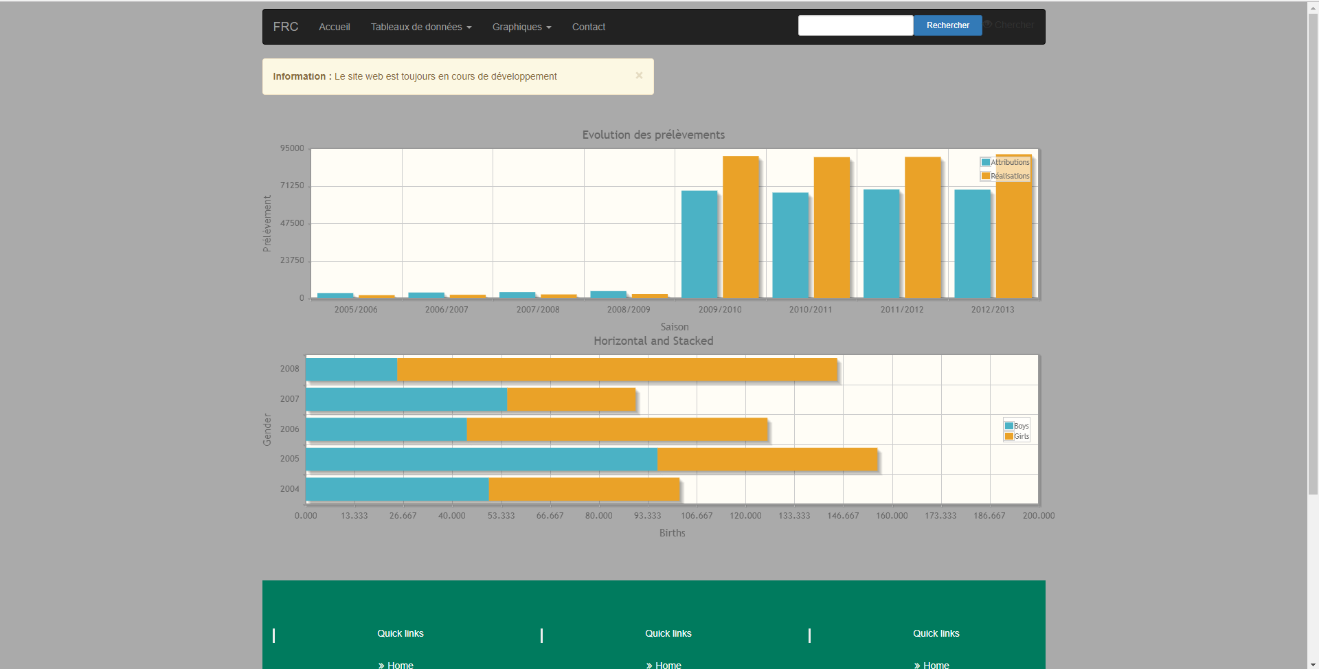Screen dimensions: 1319x669
Task: Click the eye icon beside Chercher
Action: tap(987, 25)
